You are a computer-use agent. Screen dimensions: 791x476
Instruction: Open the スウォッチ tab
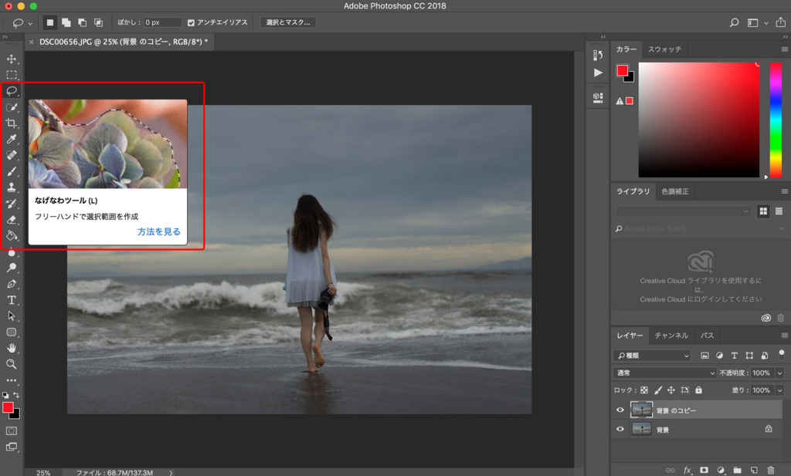tap(664, 49)
